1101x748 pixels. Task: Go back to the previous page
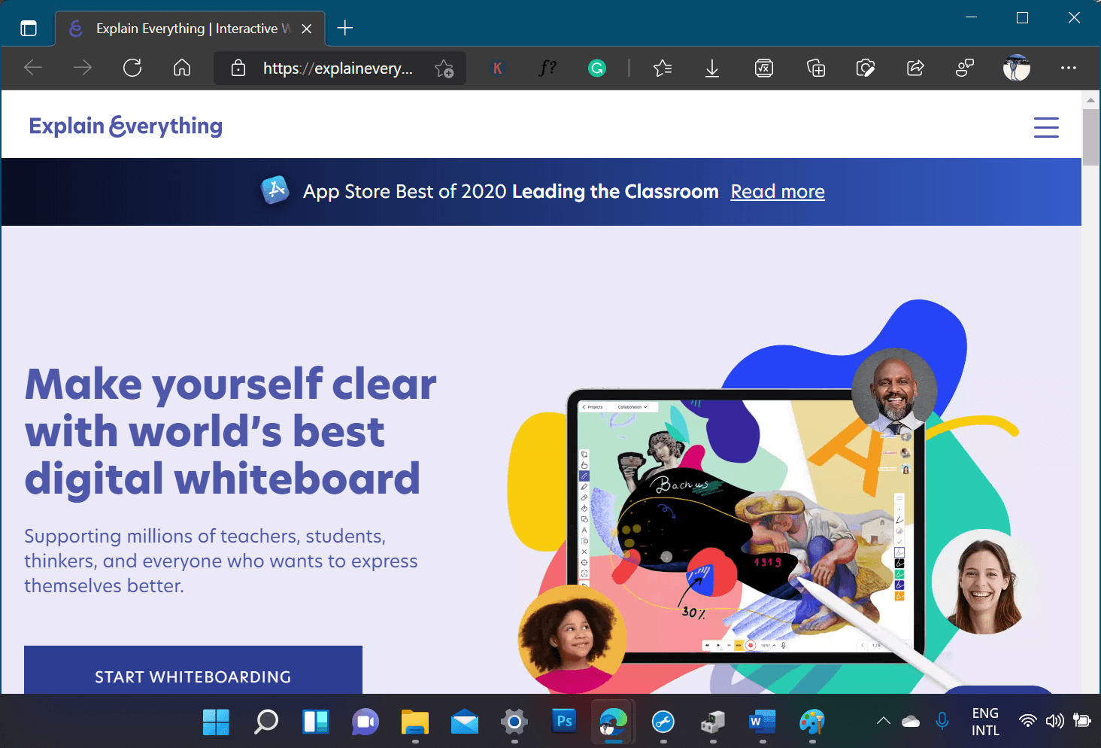click(x=33, y=68)
